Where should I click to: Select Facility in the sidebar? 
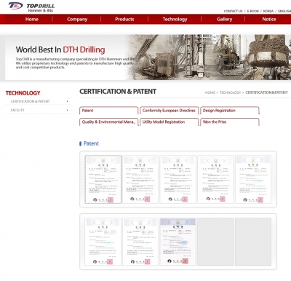click(x=17, y=110)
